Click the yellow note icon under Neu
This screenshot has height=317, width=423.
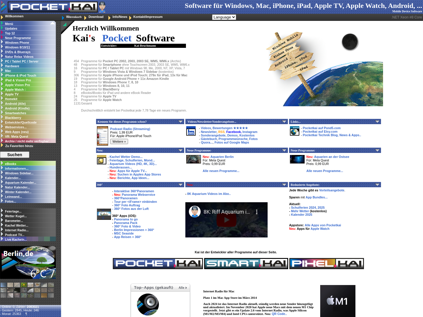[102, 160]
